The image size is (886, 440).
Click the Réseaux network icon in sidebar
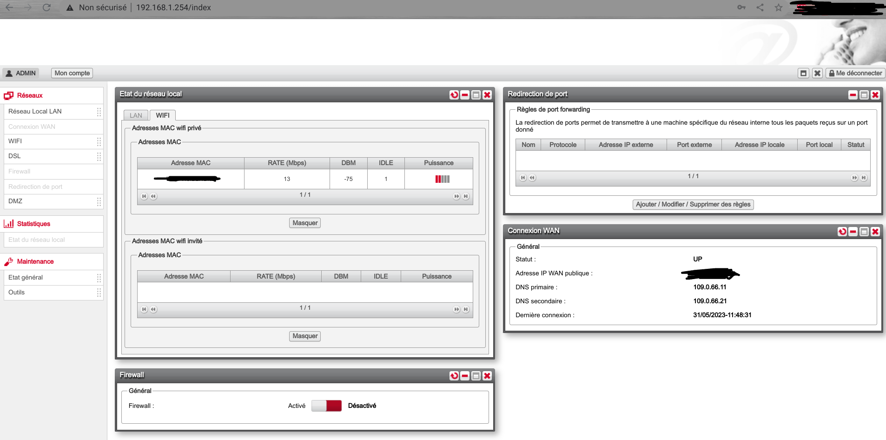(8, 95)
